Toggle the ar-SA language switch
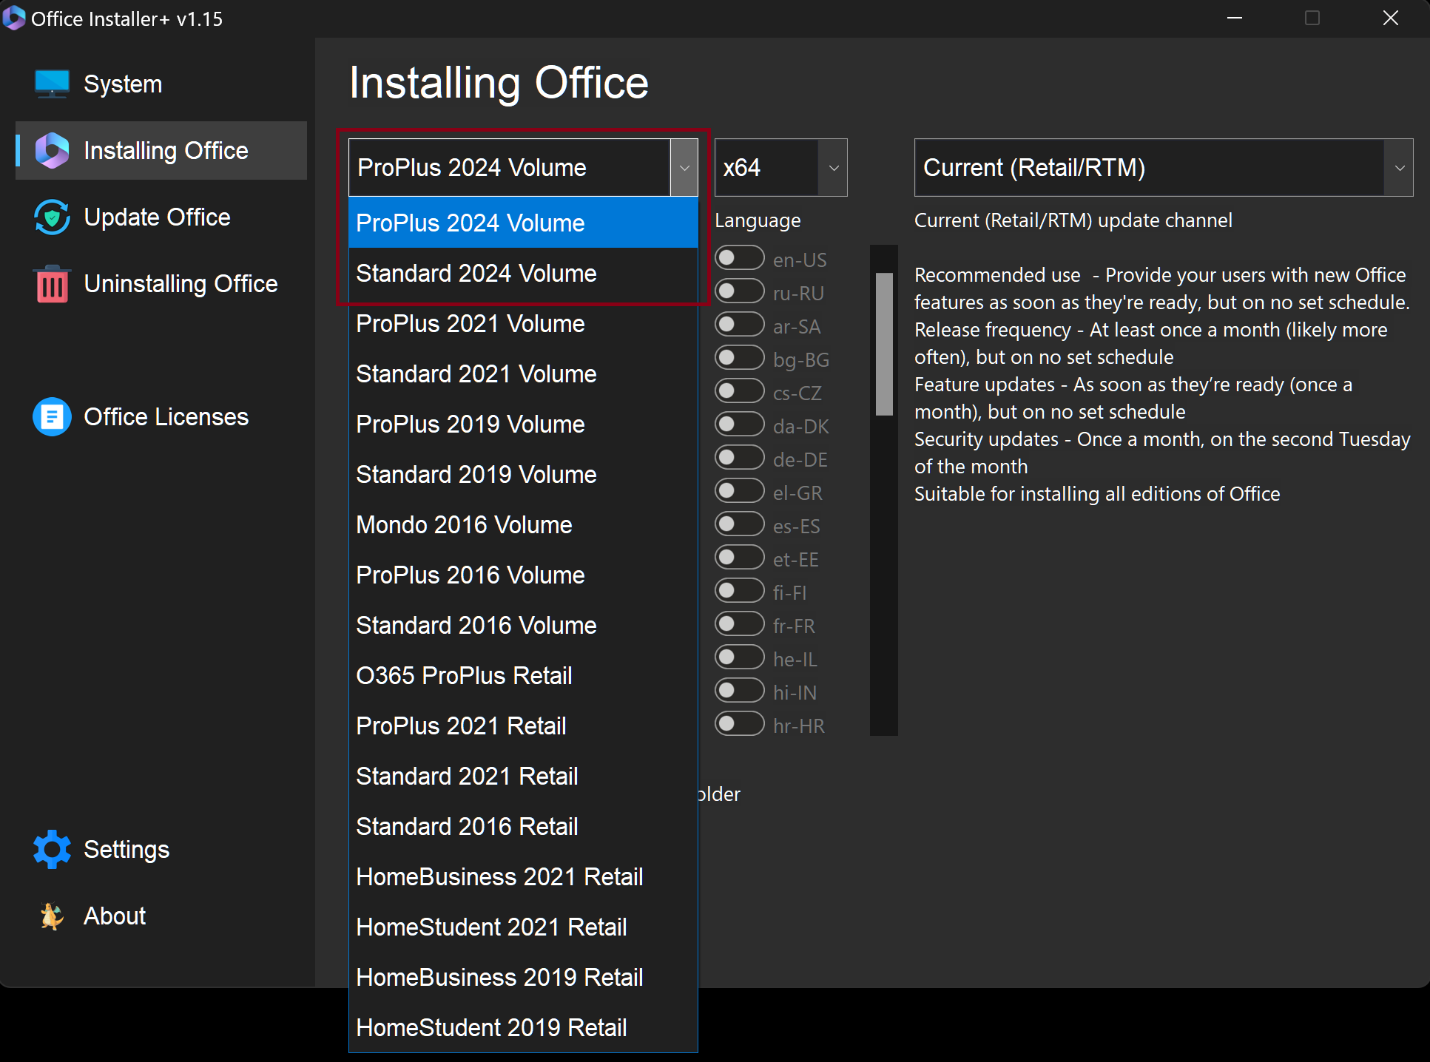The width and height of the screenshot is (1430, 1062). pos(739,325)
